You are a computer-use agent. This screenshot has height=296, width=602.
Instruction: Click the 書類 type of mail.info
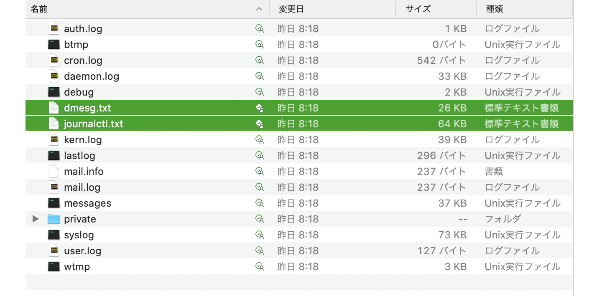click(x=494, y=172)
